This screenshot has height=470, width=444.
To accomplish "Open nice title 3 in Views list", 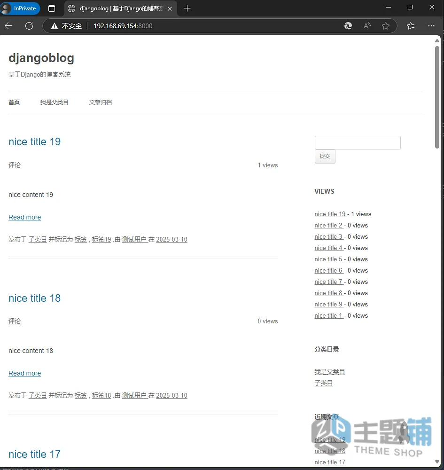I will (x=328, y=237).
